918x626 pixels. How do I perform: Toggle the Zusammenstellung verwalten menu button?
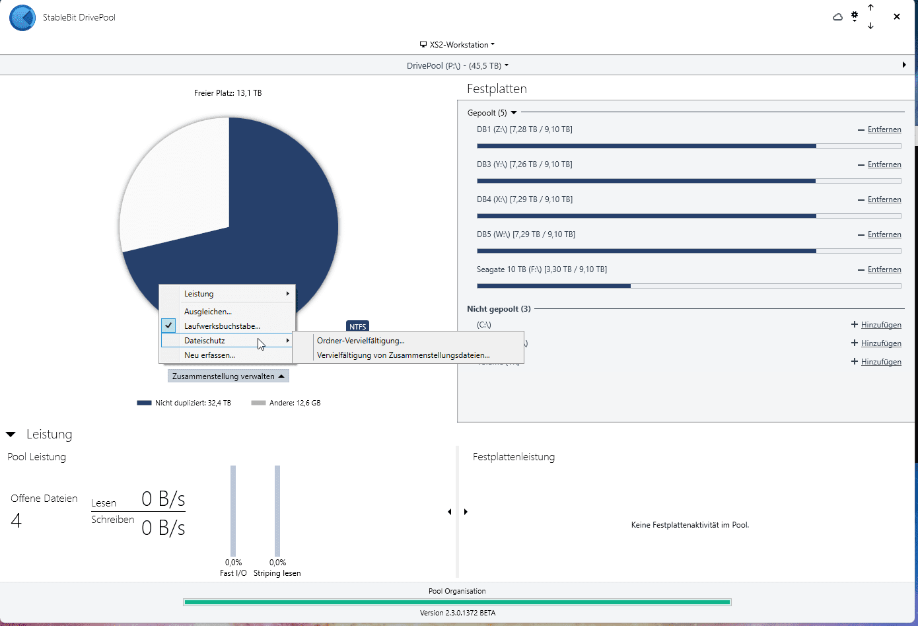click(x=228, y=376)
